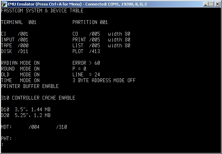This screenshot has height=154, width=222.
Task: Click the 'TAPE /000' line
Action: 15,46
